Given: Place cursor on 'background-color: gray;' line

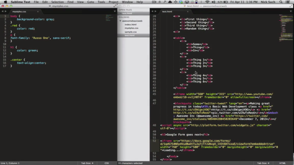Looking at the screenshot, I should [35, 19].
